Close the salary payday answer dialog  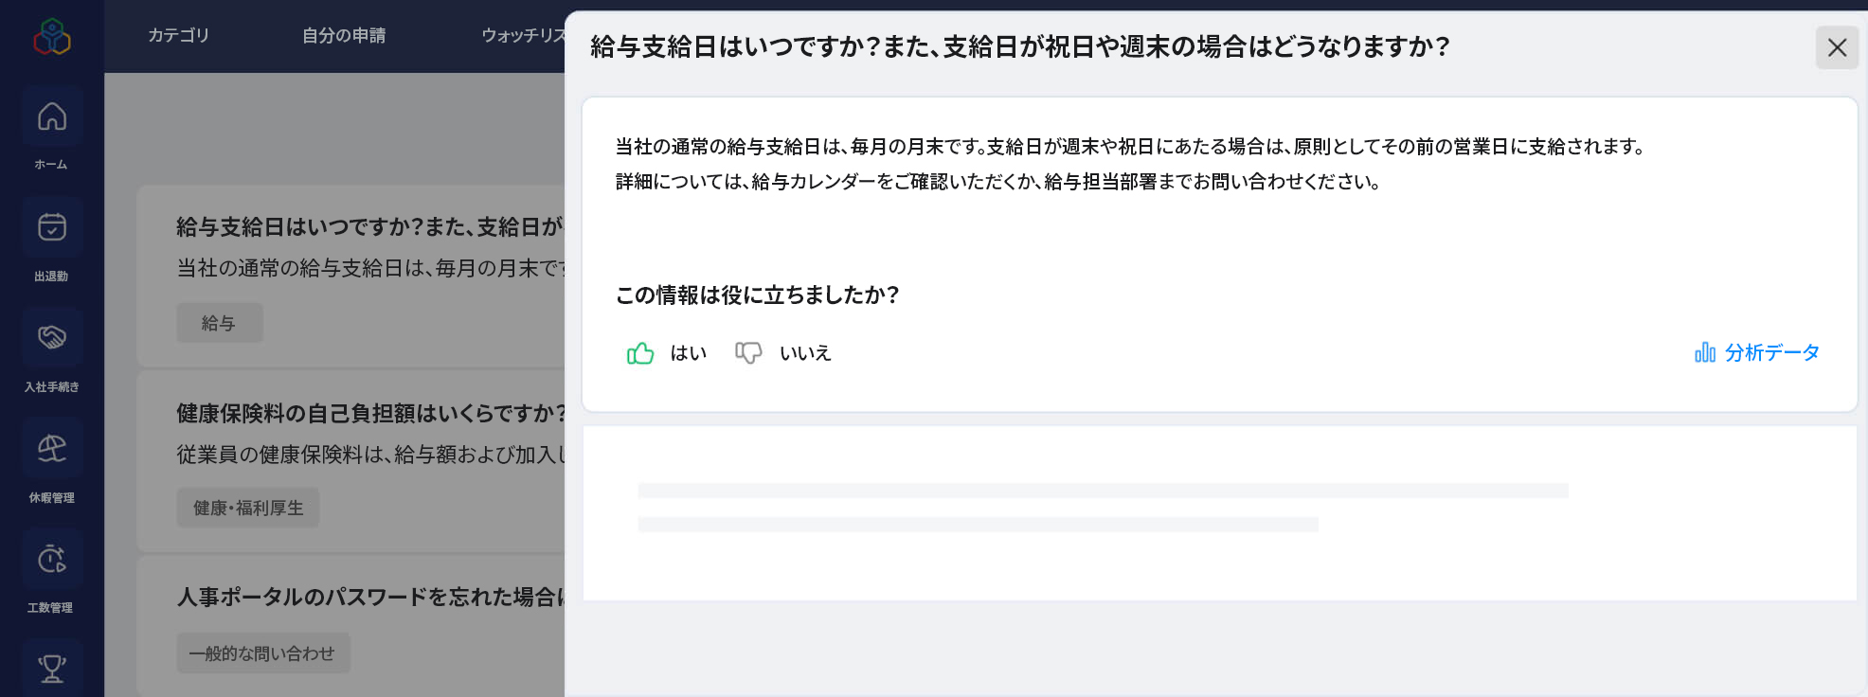tap(1837, 47)
